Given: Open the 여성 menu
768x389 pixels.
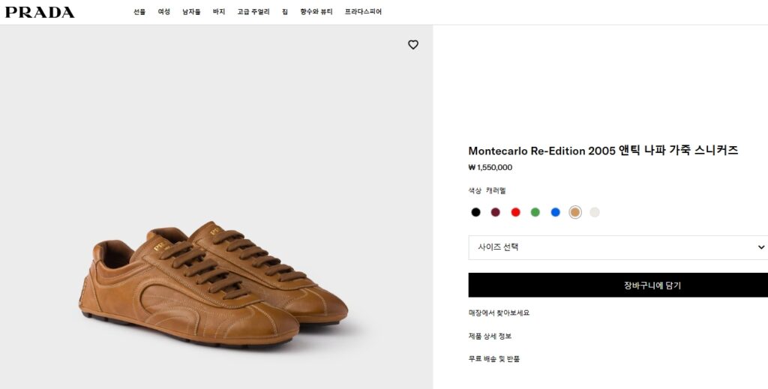Looking at the screenshot, I should click(x=163, y=12).
